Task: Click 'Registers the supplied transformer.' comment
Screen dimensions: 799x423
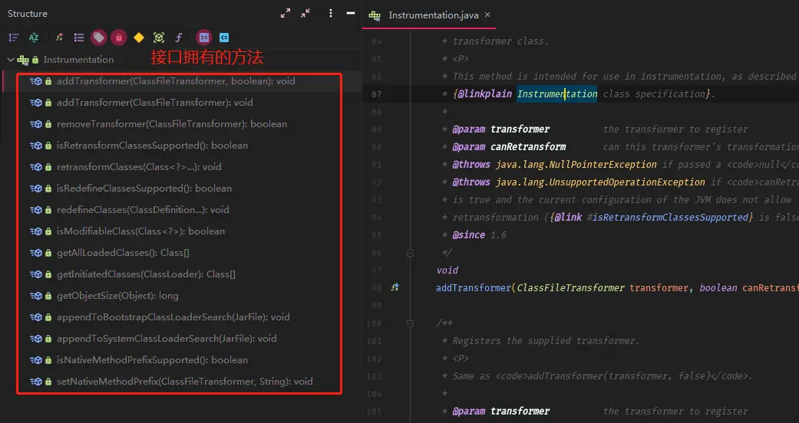Action: [546, 341]
